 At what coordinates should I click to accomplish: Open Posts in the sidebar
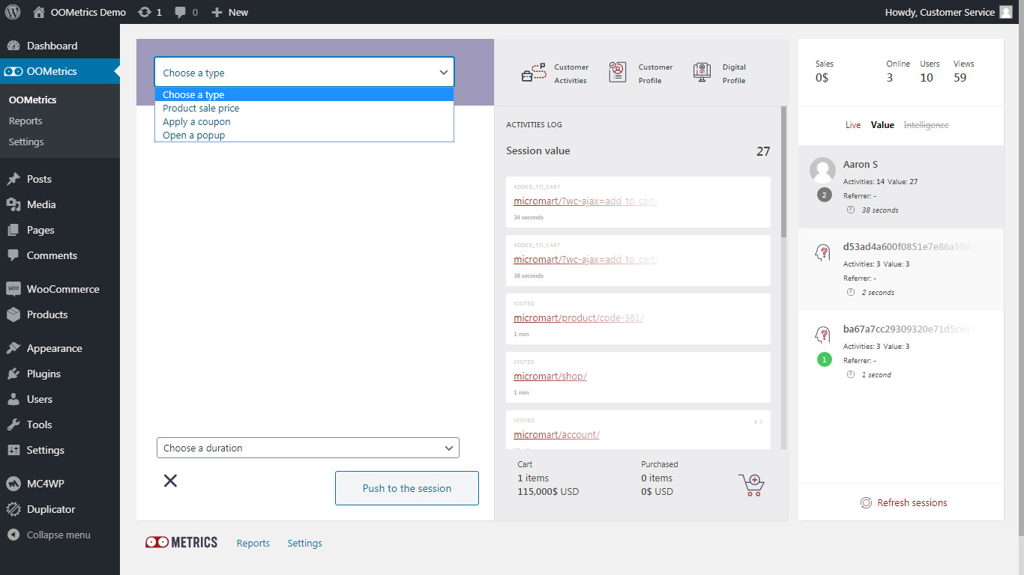(60, 179)
